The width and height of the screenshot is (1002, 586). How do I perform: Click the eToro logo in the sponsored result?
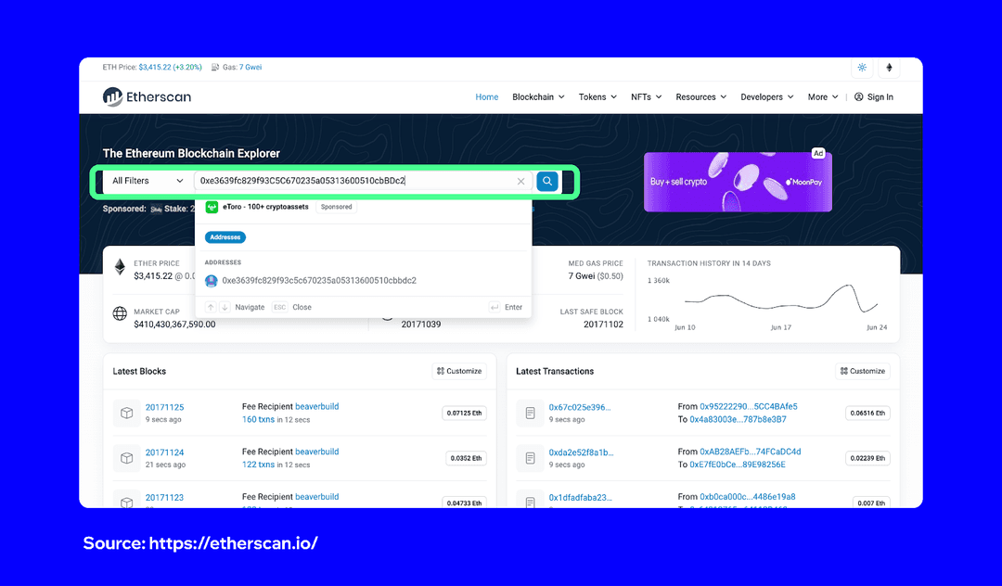coord(212,206)
